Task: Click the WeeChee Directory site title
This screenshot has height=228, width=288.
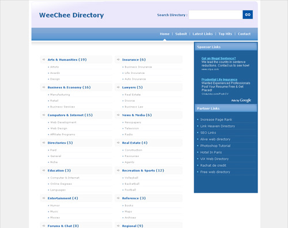Action: click(x=71, y=15)
